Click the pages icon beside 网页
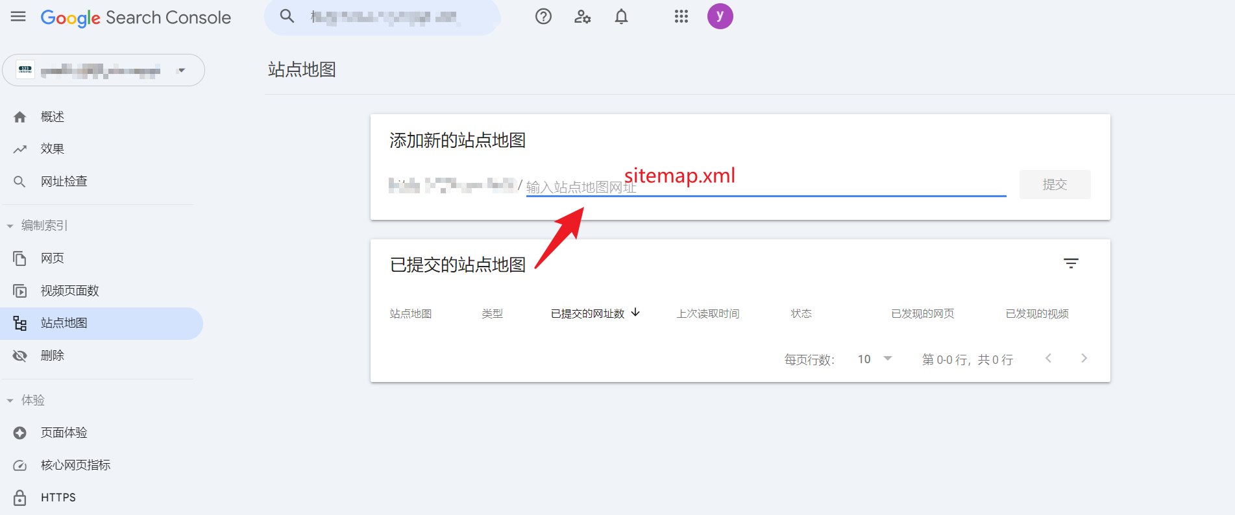 click(20, 258)
